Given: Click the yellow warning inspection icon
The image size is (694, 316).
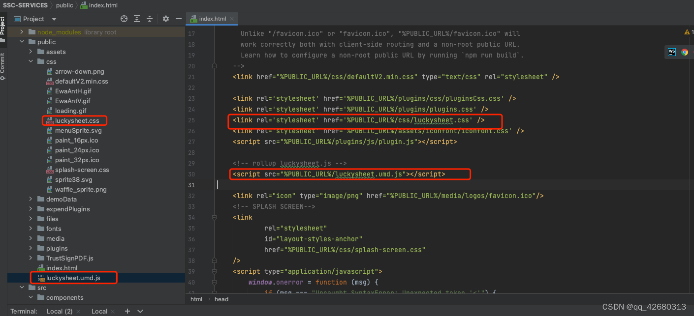Looking at the screenshot, I should 688,32.
